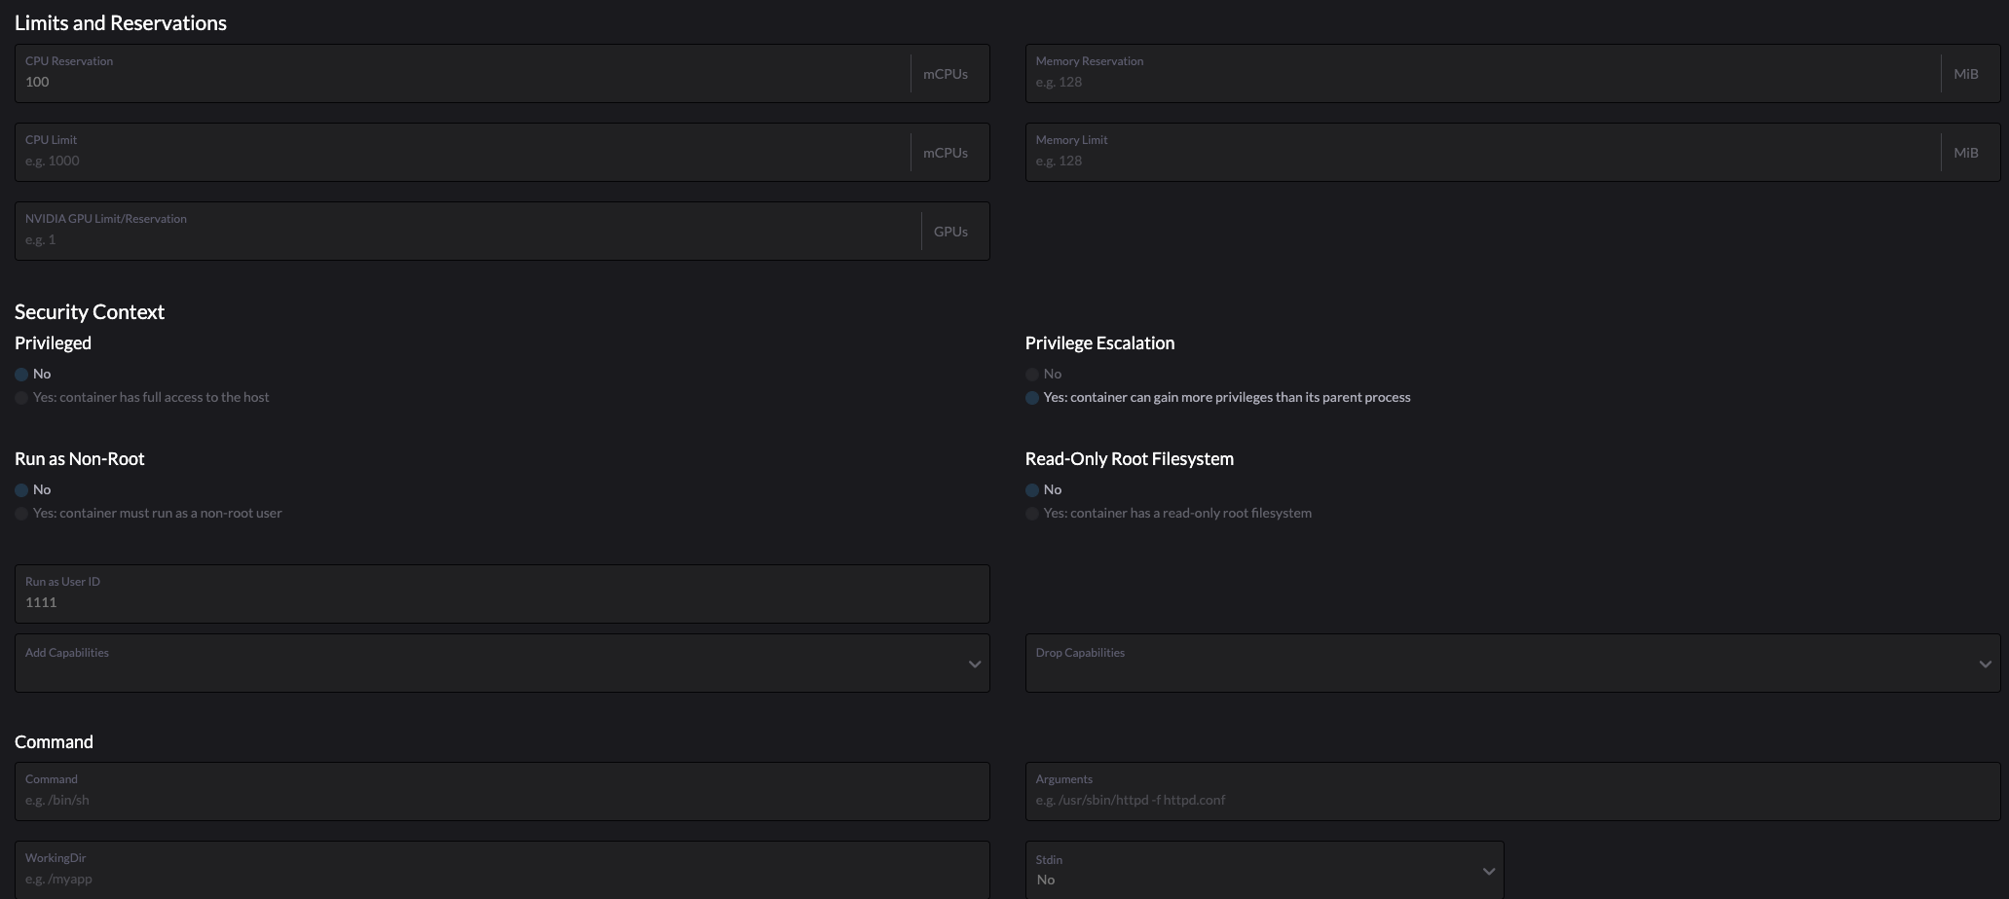Select "Yes: container must run as a non-root user"
This screenshot has height=899, width=2009.
tap(20, 514)
